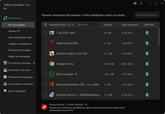
Task: Open the hamburger options menu
Action: (x=141, y=3)
